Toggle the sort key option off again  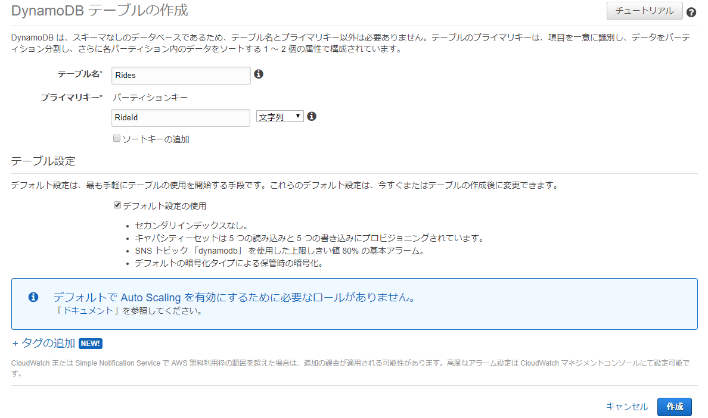pyautogui.click(x=117, y=138)
